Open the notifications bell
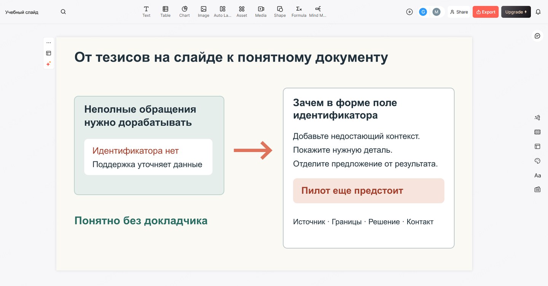 (x=538, y=12)
